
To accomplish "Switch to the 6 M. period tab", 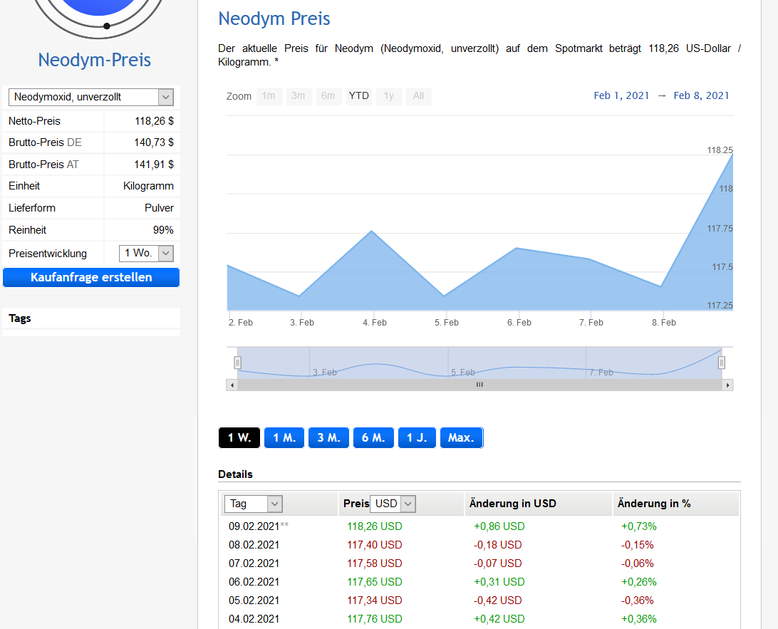I will pyautogui.click(x=373, y=437).
